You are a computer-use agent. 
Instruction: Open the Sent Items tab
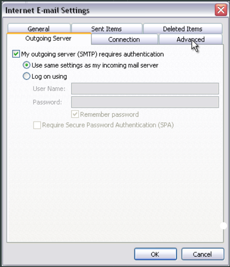click(x=106, y=29)
